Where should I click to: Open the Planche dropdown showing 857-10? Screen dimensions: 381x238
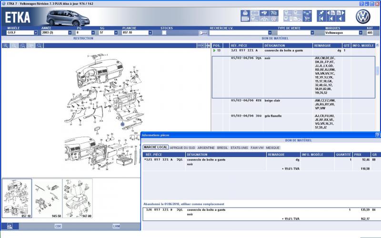click(x=150, y=33)
